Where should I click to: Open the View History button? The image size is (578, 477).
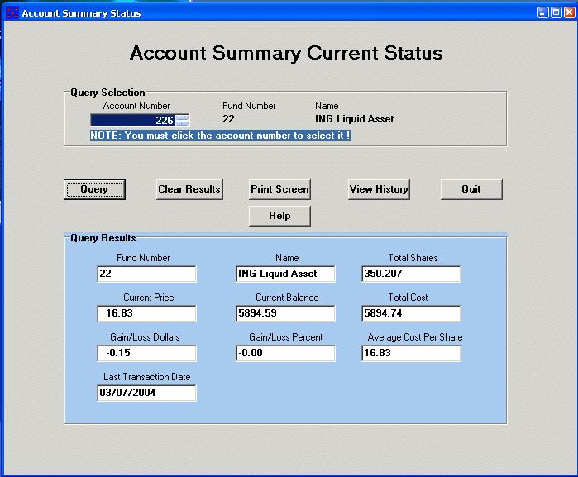(x=379, y=189)
